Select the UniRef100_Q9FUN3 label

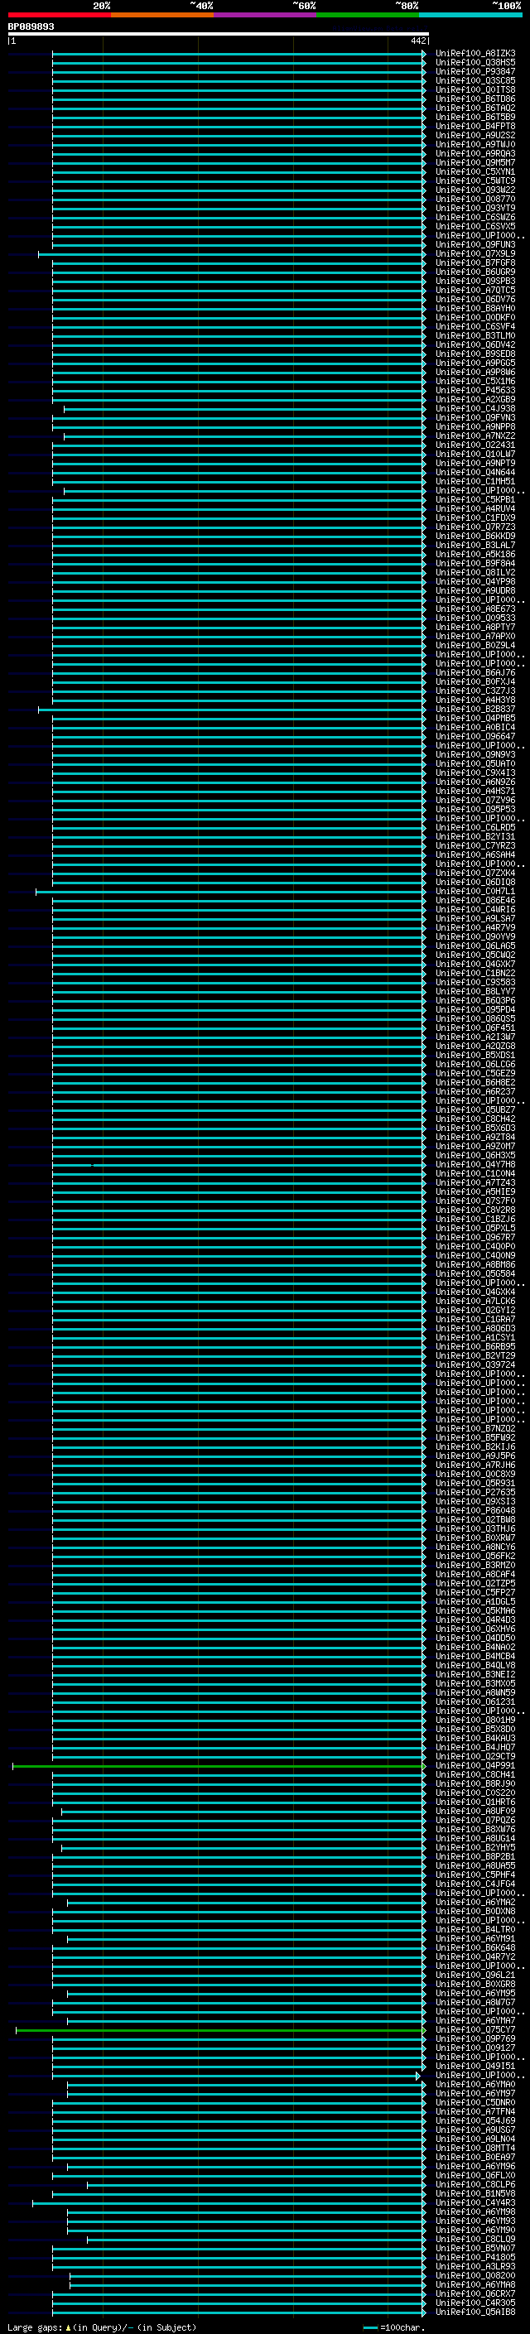(x=475, y=244)
